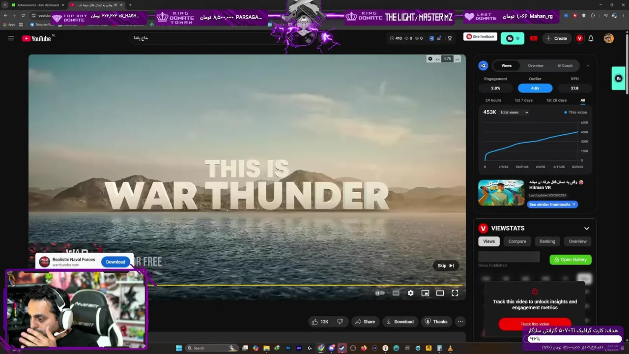Skip the War Thunder ad
This screenshot has width=629, height=354.
[x=446, y=265]
